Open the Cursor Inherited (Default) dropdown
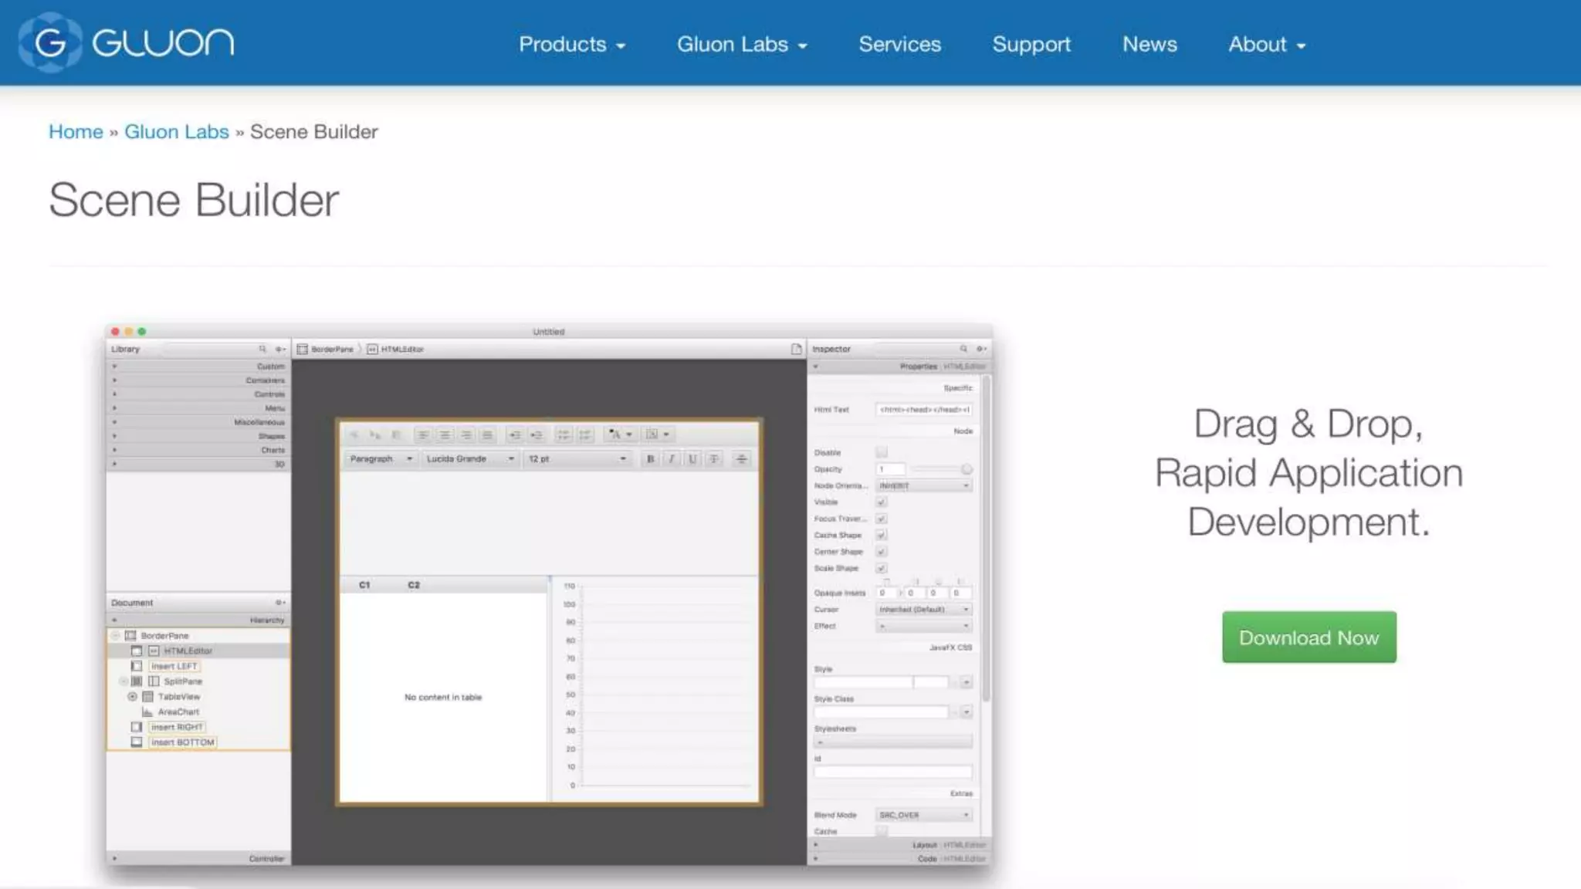1581x889 pixels. click(x=924, y=610)
